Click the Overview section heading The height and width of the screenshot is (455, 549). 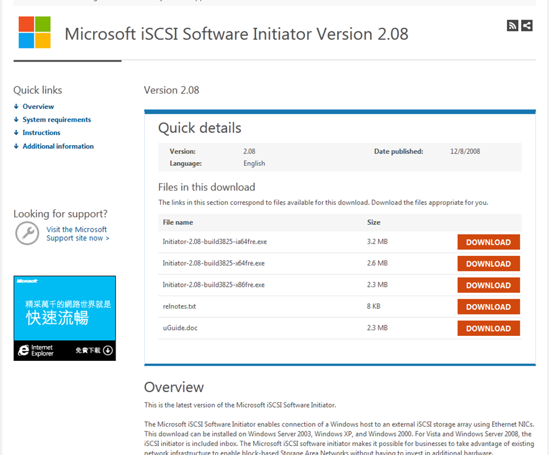pyautogui.click(x=174, y=387)
